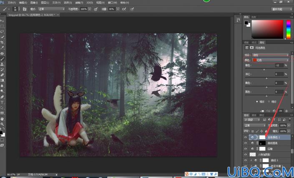The width and height of the screenshot is (294, 178).
Task: Click the 洋红 (Magenta) value field
Action: pyautogui.click(x=279, y=74)
